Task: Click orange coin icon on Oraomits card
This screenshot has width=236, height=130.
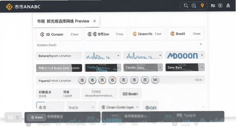Action: click(135, 34)
